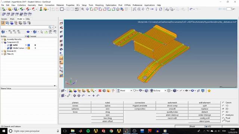Click the red X delete icon
This screenshot has height=134, width=239.
point(100,91)
